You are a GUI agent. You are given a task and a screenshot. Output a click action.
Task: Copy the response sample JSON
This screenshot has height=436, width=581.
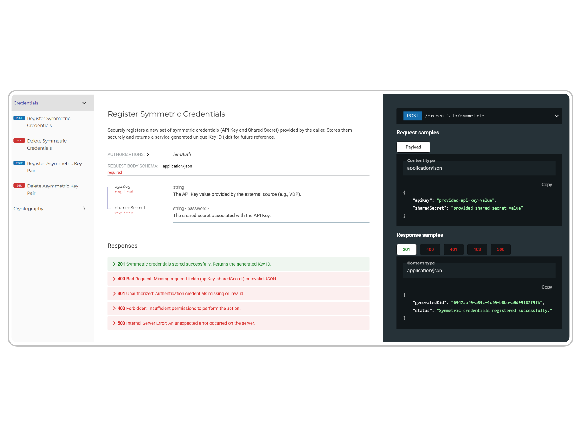pos(546,287)
